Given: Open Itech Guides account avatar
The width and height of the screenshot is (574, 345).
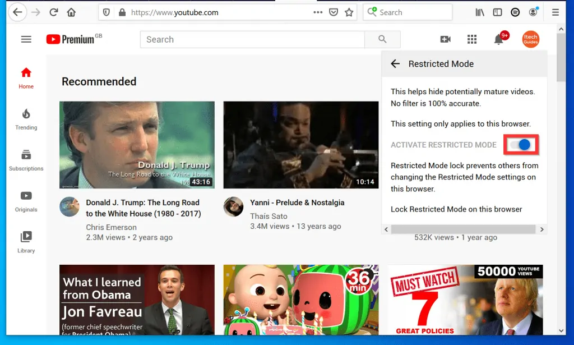Looking at the screenshot, I should point(530,39).
